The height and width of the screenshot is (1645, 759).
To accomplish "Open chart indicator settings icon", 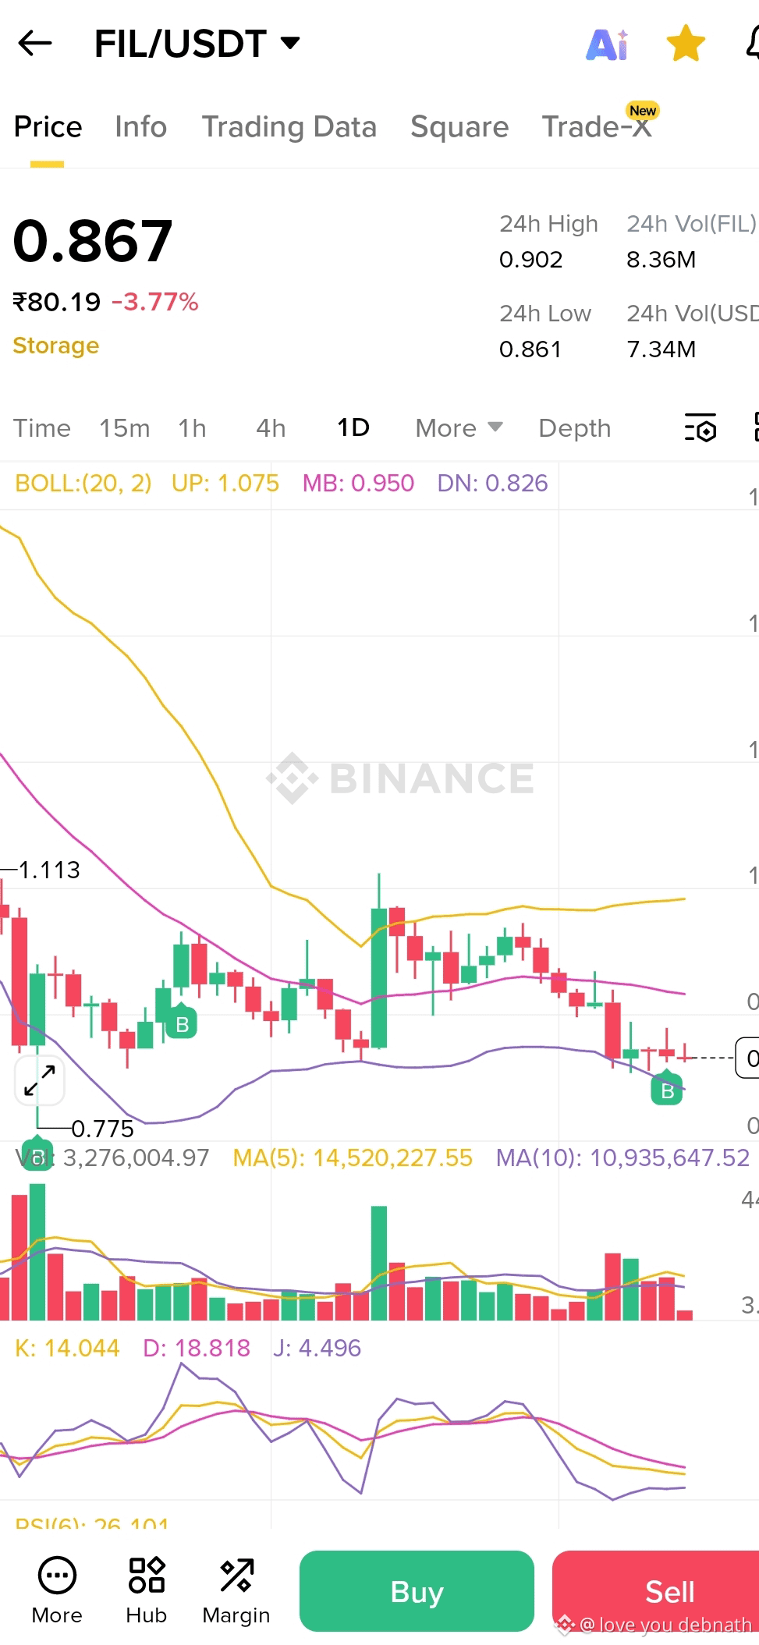I will coord(700,428).
